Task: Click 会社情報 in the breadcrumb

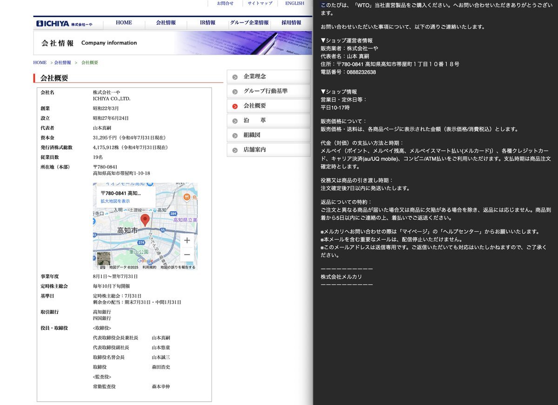Action: pyautogui.click(x=63, y=63)
